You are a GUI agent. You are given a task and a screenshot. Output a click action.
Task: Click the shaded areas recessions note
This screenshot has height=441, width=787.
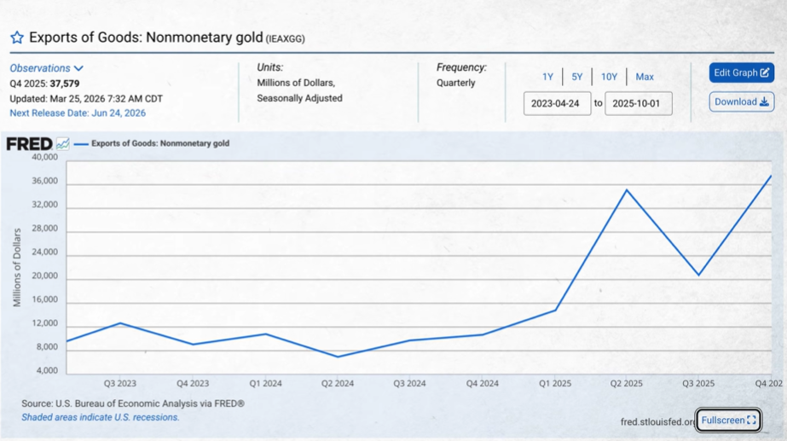pyautogui.click(x=101, y=418)
